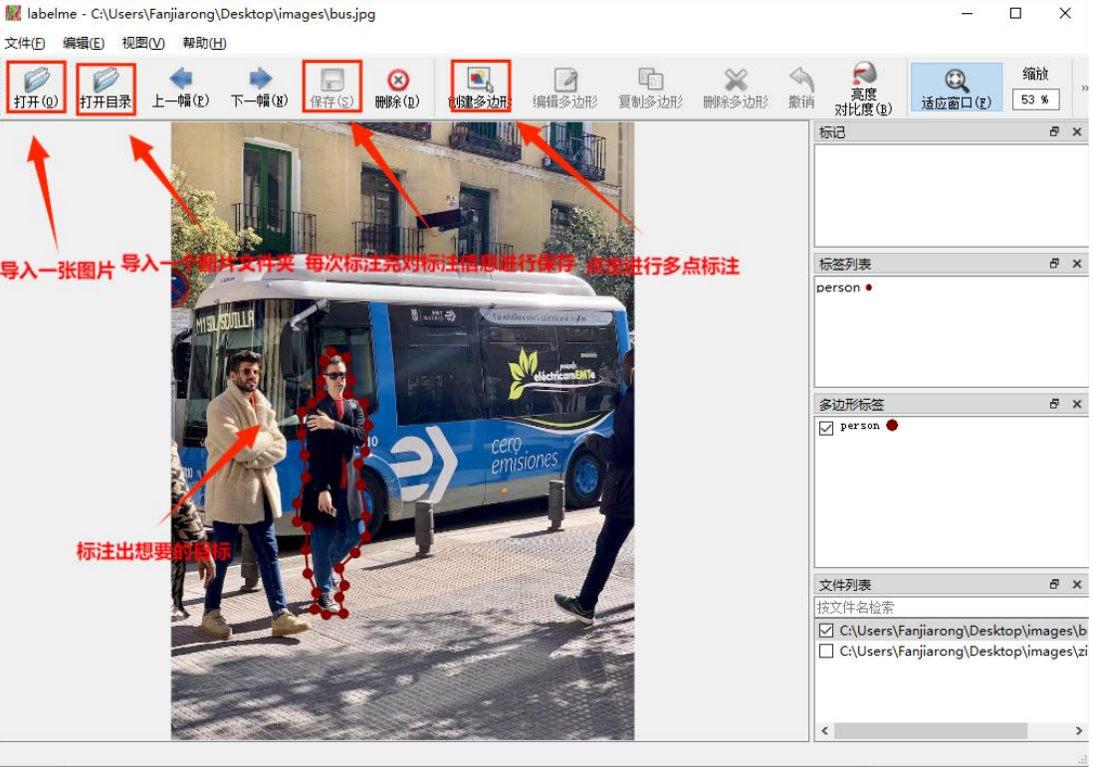
Task: Select the Create Polygons (创建多边形) tool
Action: [x=480, y=88]
